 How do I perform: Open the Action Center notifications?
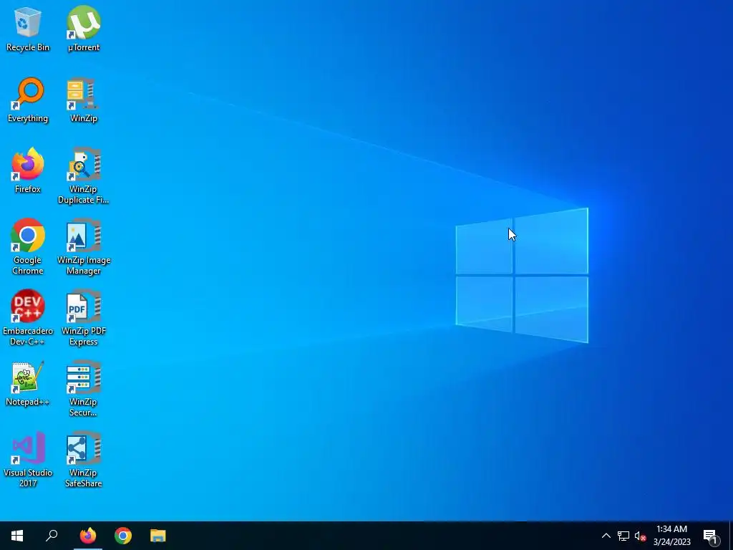pos(711,536)
